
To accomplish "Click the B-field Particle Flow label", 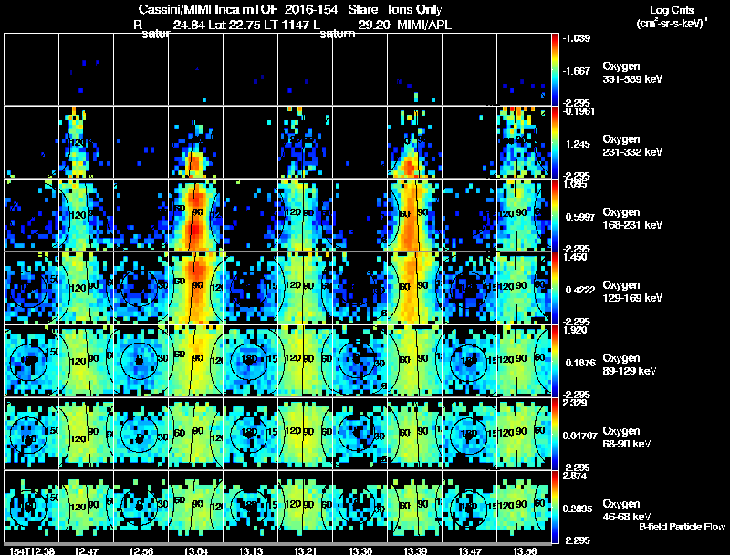I will (x=682, y=527).
